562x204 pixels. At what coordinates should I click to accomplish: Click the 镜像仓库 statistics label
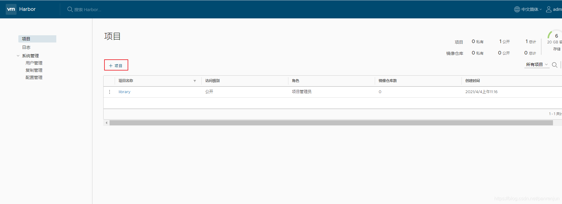click(455, 53)
